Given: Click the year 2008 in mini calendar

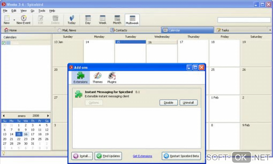Looking at the screenshot, I should click(x=36, y=115).
